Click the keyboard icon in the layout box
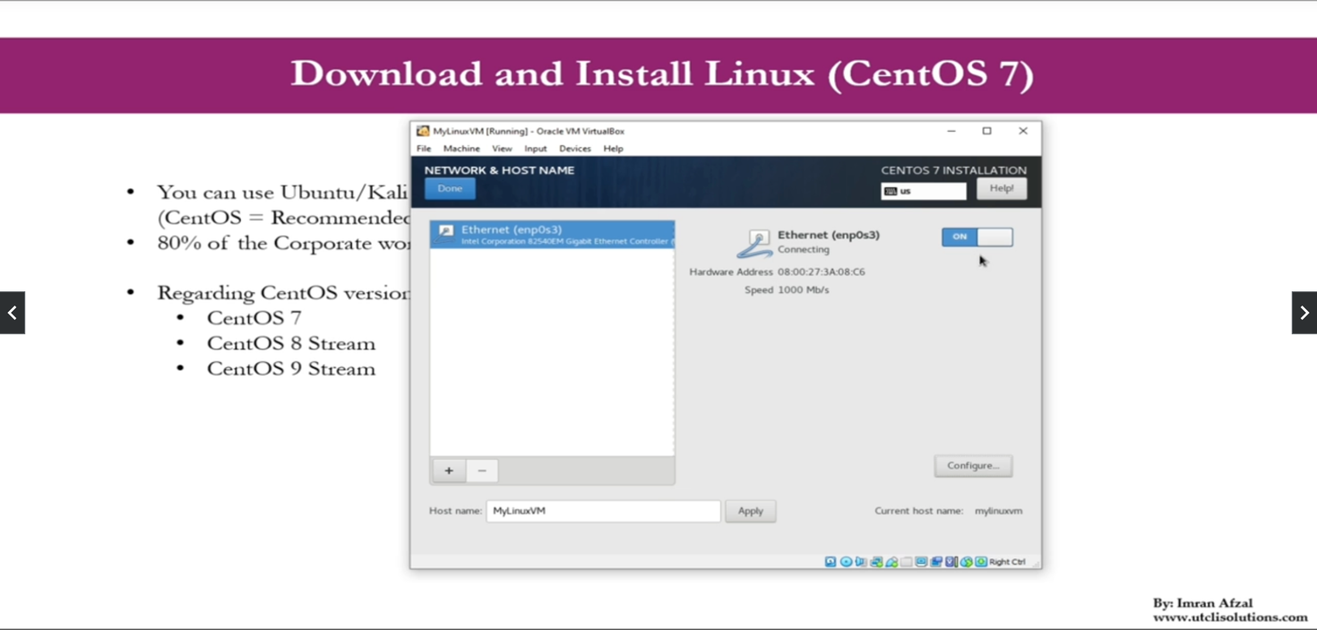Screen dimensions: 1317x630 pos(891,191)
